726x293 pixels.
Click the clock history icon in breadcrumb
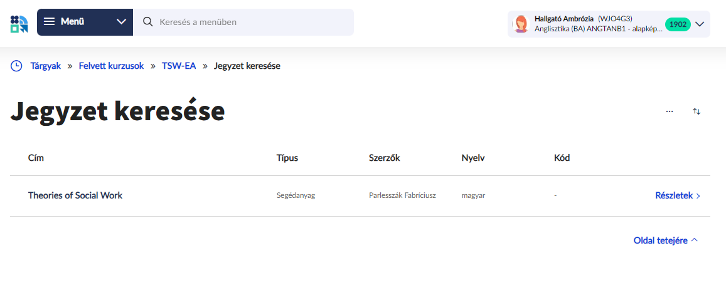click(17, 66)
